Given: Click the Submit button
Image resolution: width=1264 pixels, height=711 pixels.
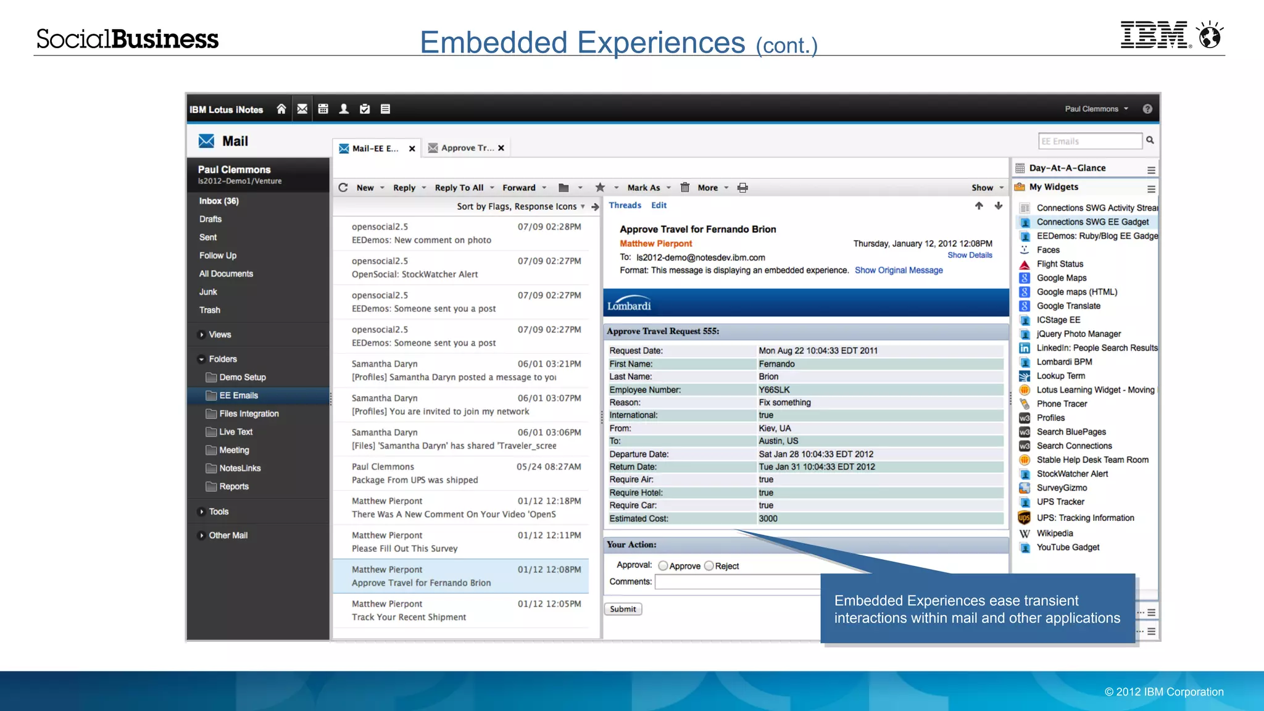Looking at the screenshot, I should pyautogui.click(x=623, y=609).
